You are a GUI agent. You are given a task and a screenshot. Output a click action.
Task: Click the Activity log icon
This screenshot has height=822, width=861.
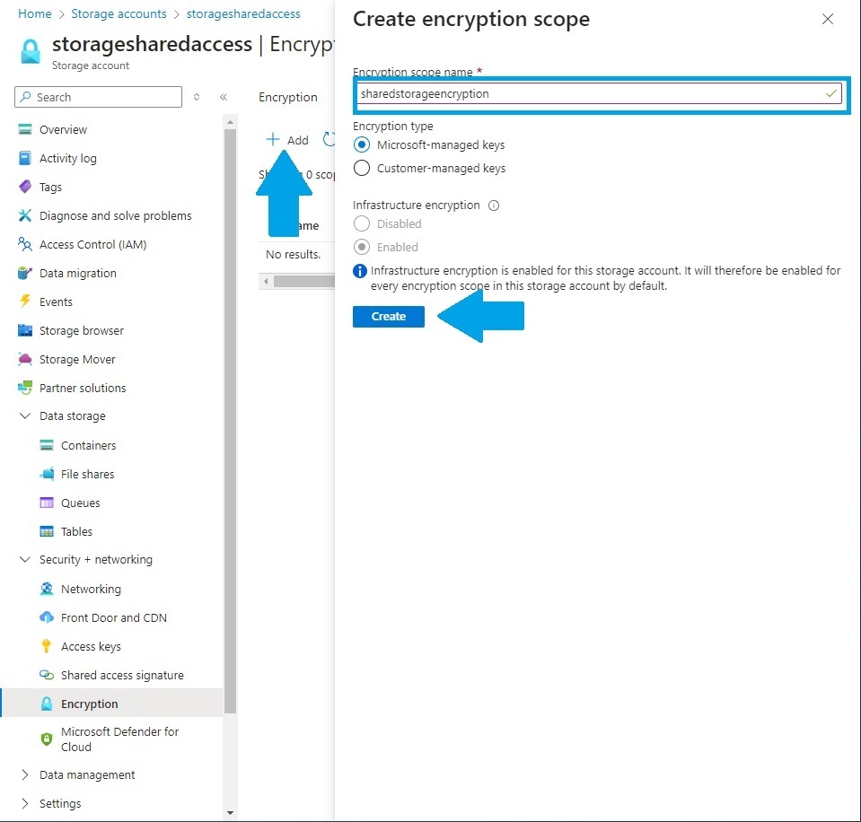[25, 158]
